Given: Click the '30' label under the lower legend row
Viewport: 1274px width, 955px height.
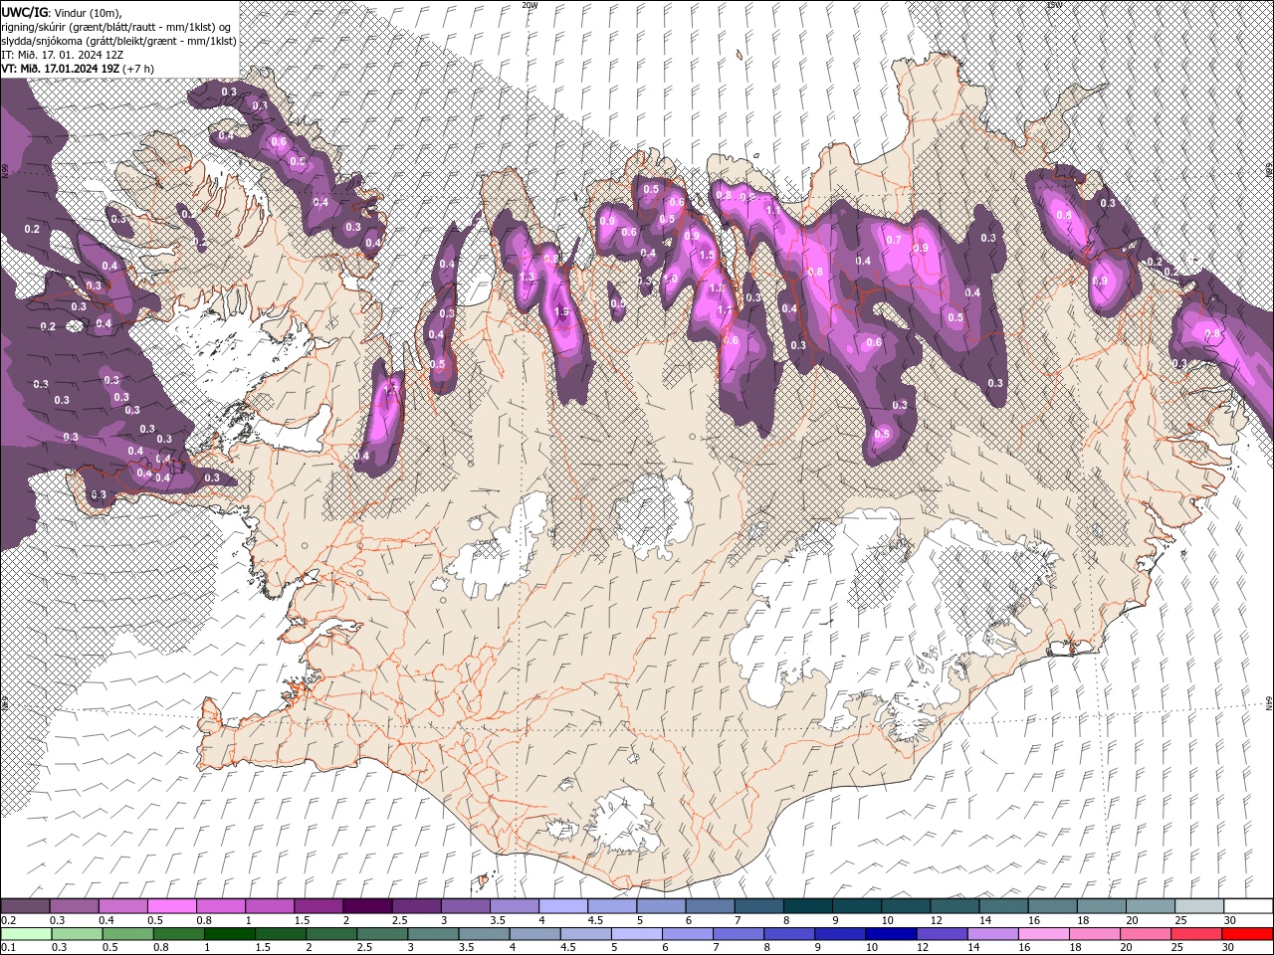Looking at the screenshot, I should coord(1229,948).
